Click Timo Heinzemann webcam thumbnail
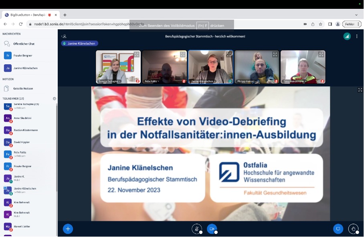 (x=303, y=67)
